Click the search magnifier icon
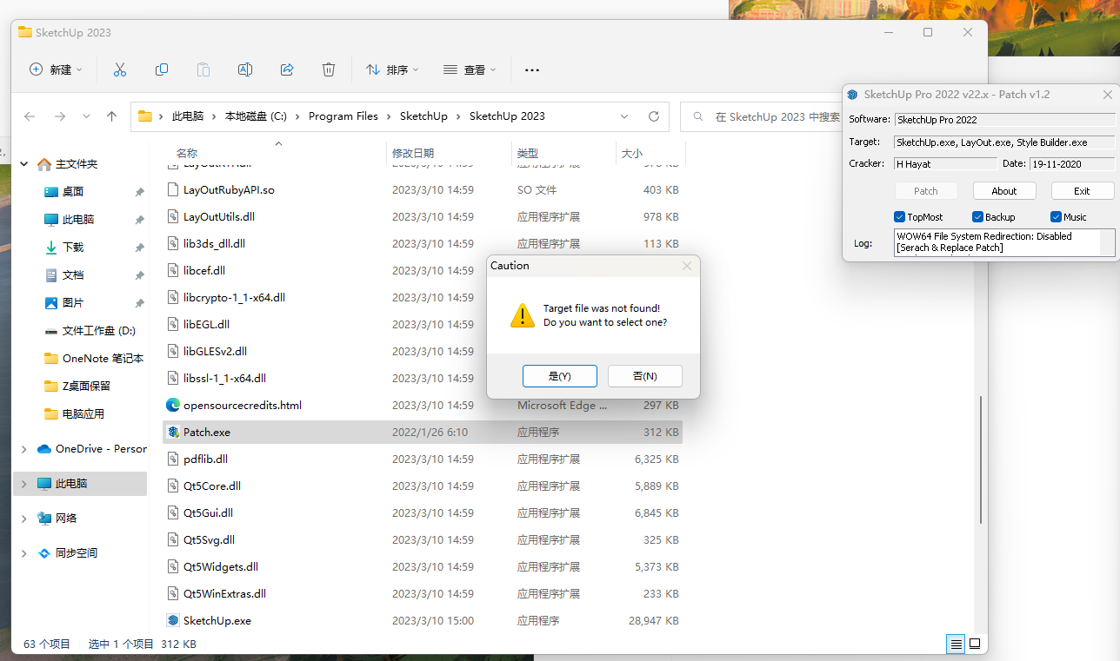This screenshot has height=661, width=1120. (x=697, y=116)
